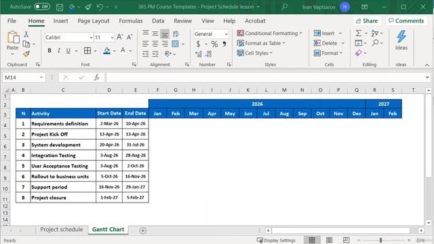Apply Percent Style format icon

pyautogui.click(x=214, y=43)
